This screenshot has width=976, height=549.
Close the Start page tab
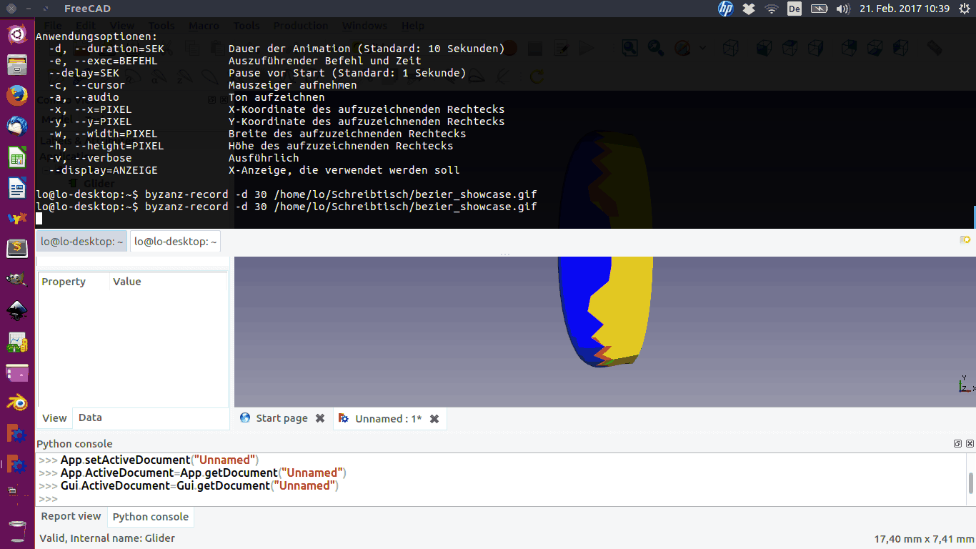click(320, 418)
